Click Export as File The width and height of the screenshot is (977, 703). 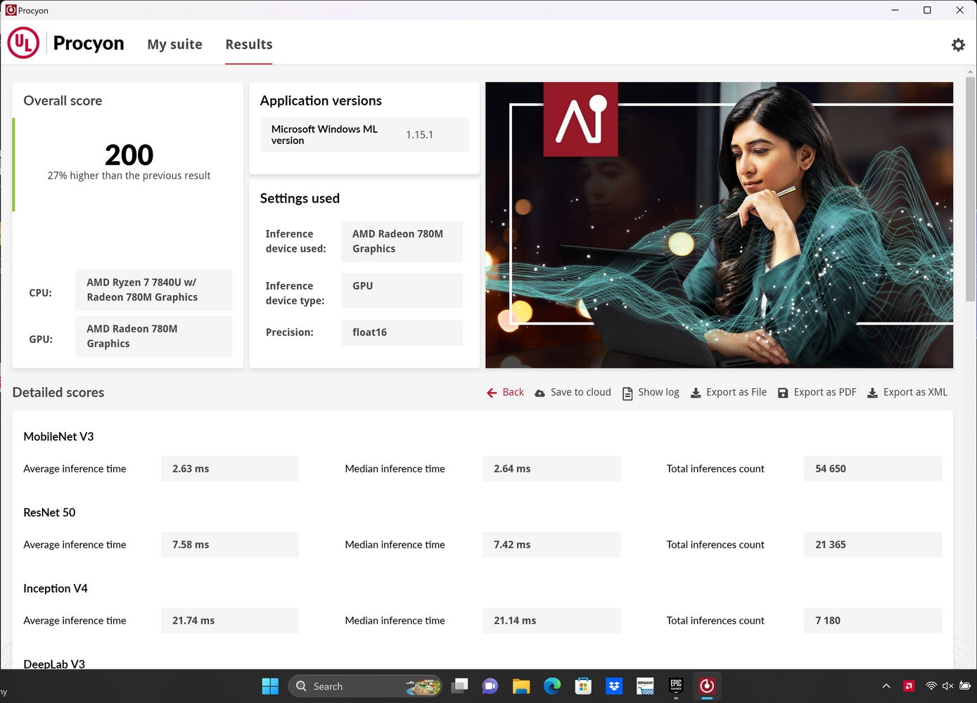(736, 392)
